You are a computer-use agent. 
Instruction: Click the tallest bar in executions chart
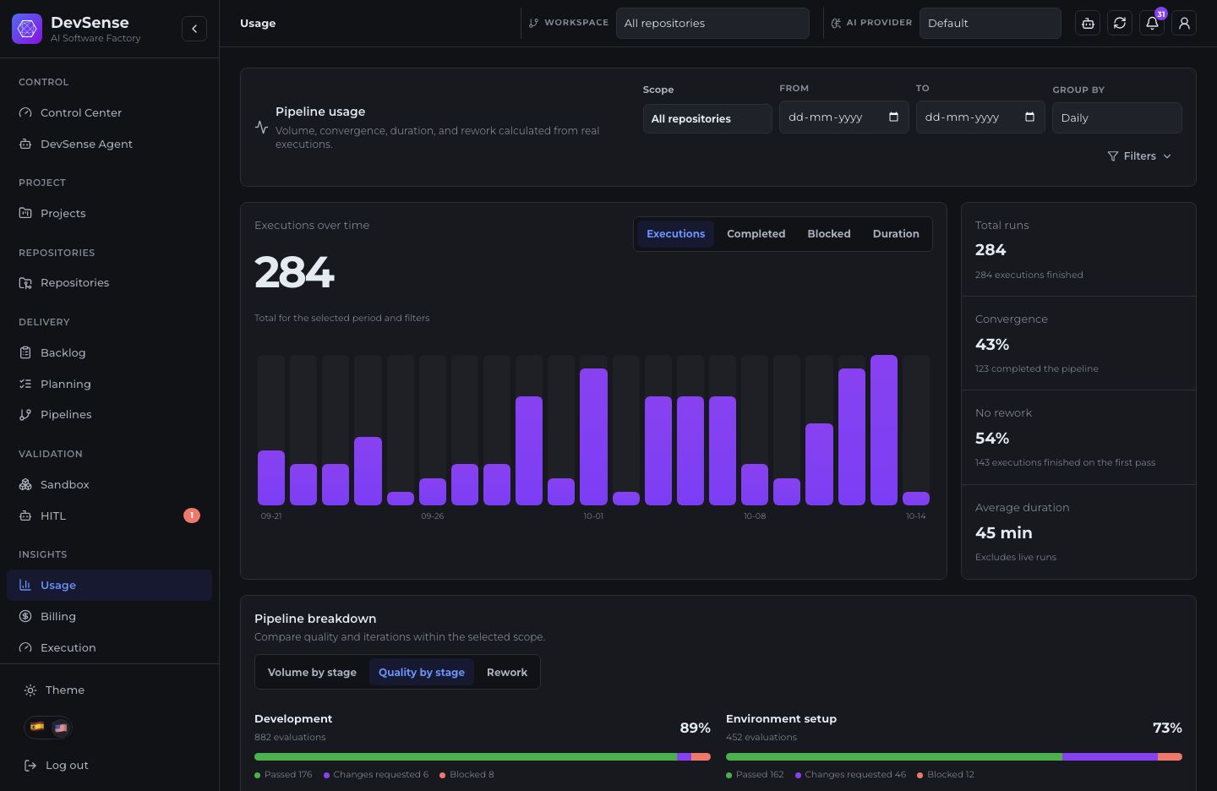[883, 430]
